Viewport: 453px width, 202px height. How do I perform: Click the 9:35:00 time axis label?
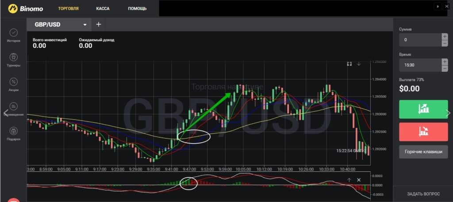click(x=154, y=169)
